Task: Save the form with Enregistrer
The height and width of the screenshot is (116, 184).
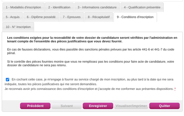Action: pyautogui.click(x=98, y=106)
